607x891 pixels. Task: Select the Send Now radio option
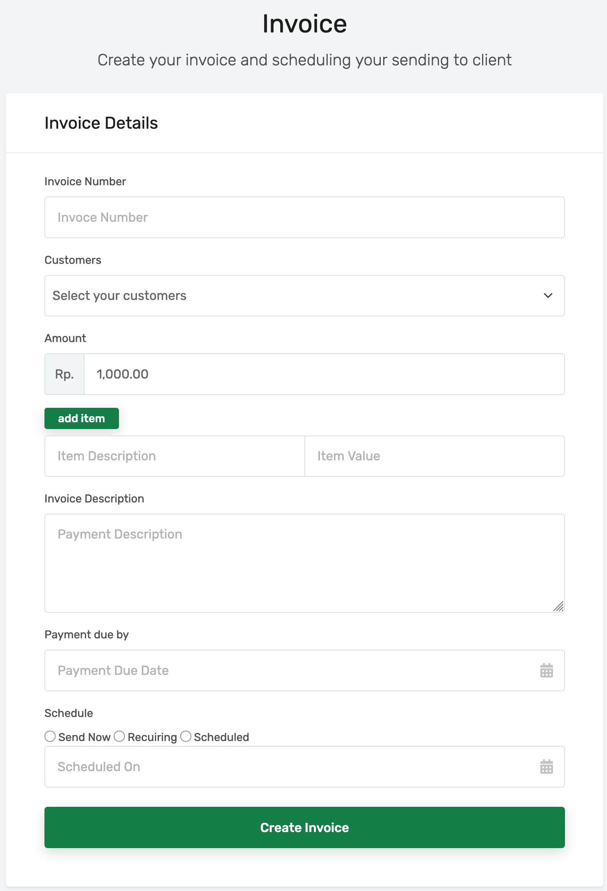(x=50, y=737)
